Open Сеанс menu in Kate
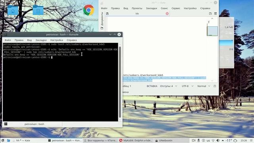This screenshot has width=254, height=143. pyautogui.click(x=164, y=8)
